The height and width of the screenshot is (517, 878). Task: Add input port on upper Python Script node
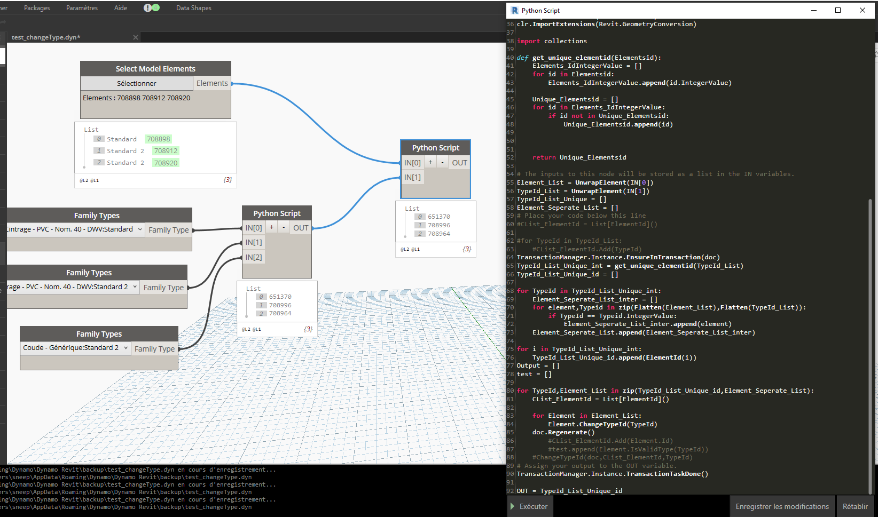[430, 162]
